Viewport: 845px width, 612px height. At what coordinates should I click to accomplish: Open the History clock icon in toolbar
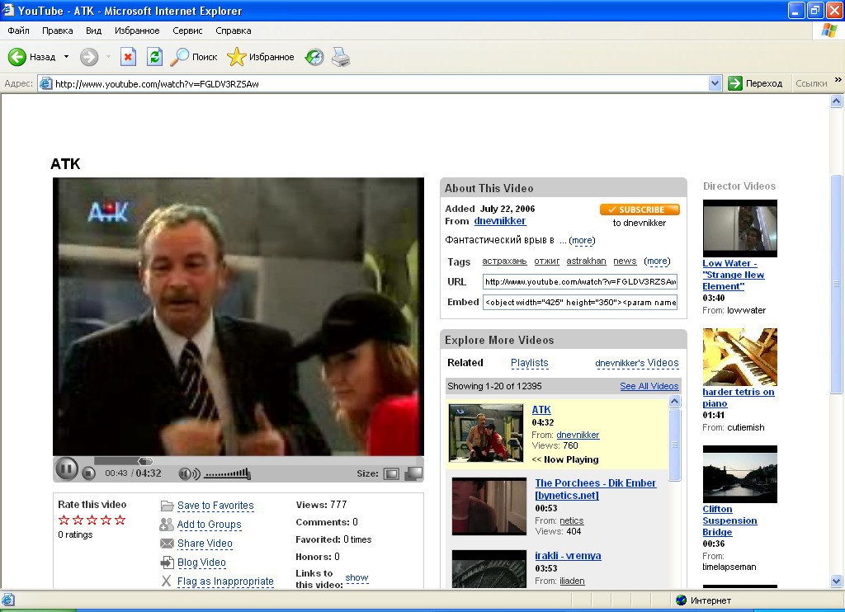point(314,57)
